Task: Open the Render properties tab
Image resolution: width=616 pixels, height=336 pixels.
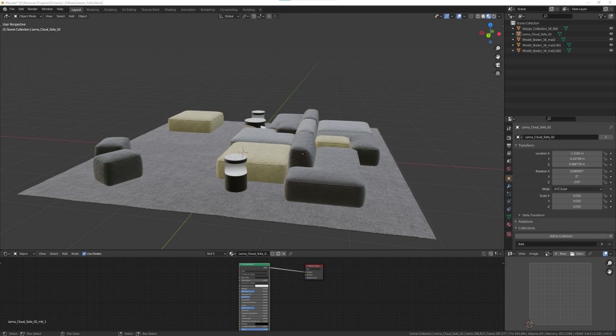Action: (x=509, y=138)
